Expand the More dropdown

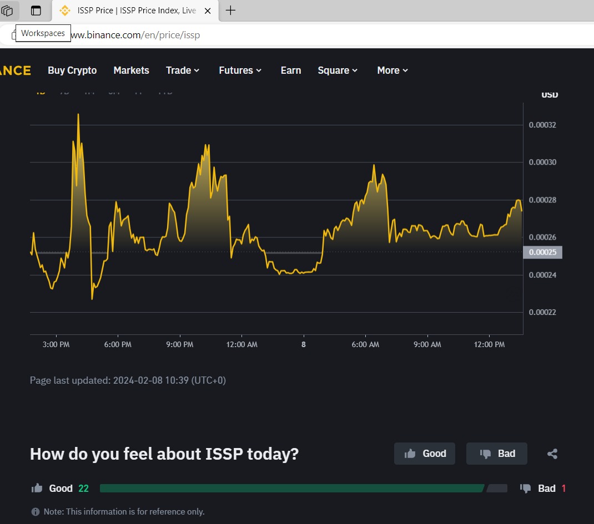coord(392,70)
